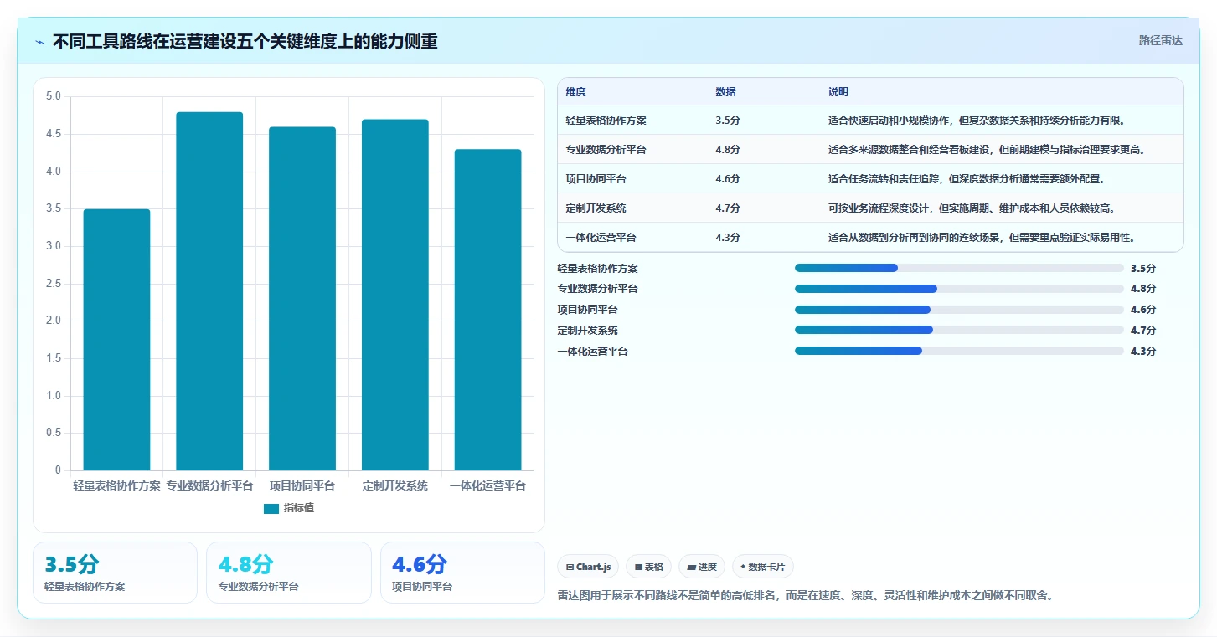Click the 路径雷达 label in the header
This screenshot has height=637, width=1217.
[1160, 40]
